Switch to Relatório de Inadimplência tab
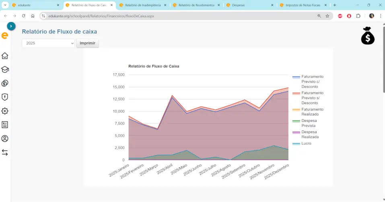The image size is (385, 202). coord(142,5)
